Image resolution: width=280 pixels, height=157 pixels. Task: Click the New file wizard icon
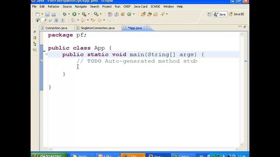pyautogui.click(x=38, y=14)
